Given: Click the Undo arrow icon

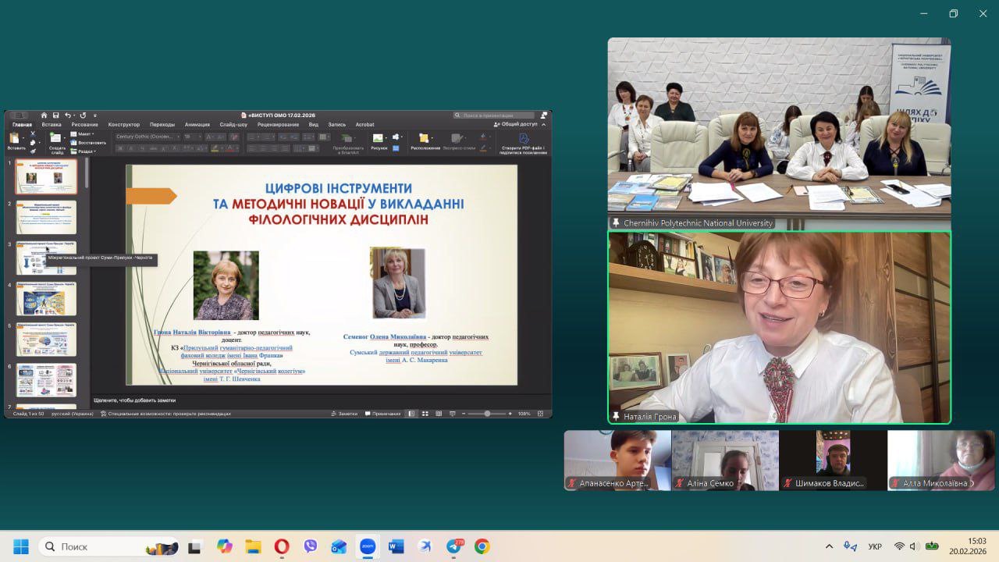Looking at the screenshot, I should click(68, 116).
